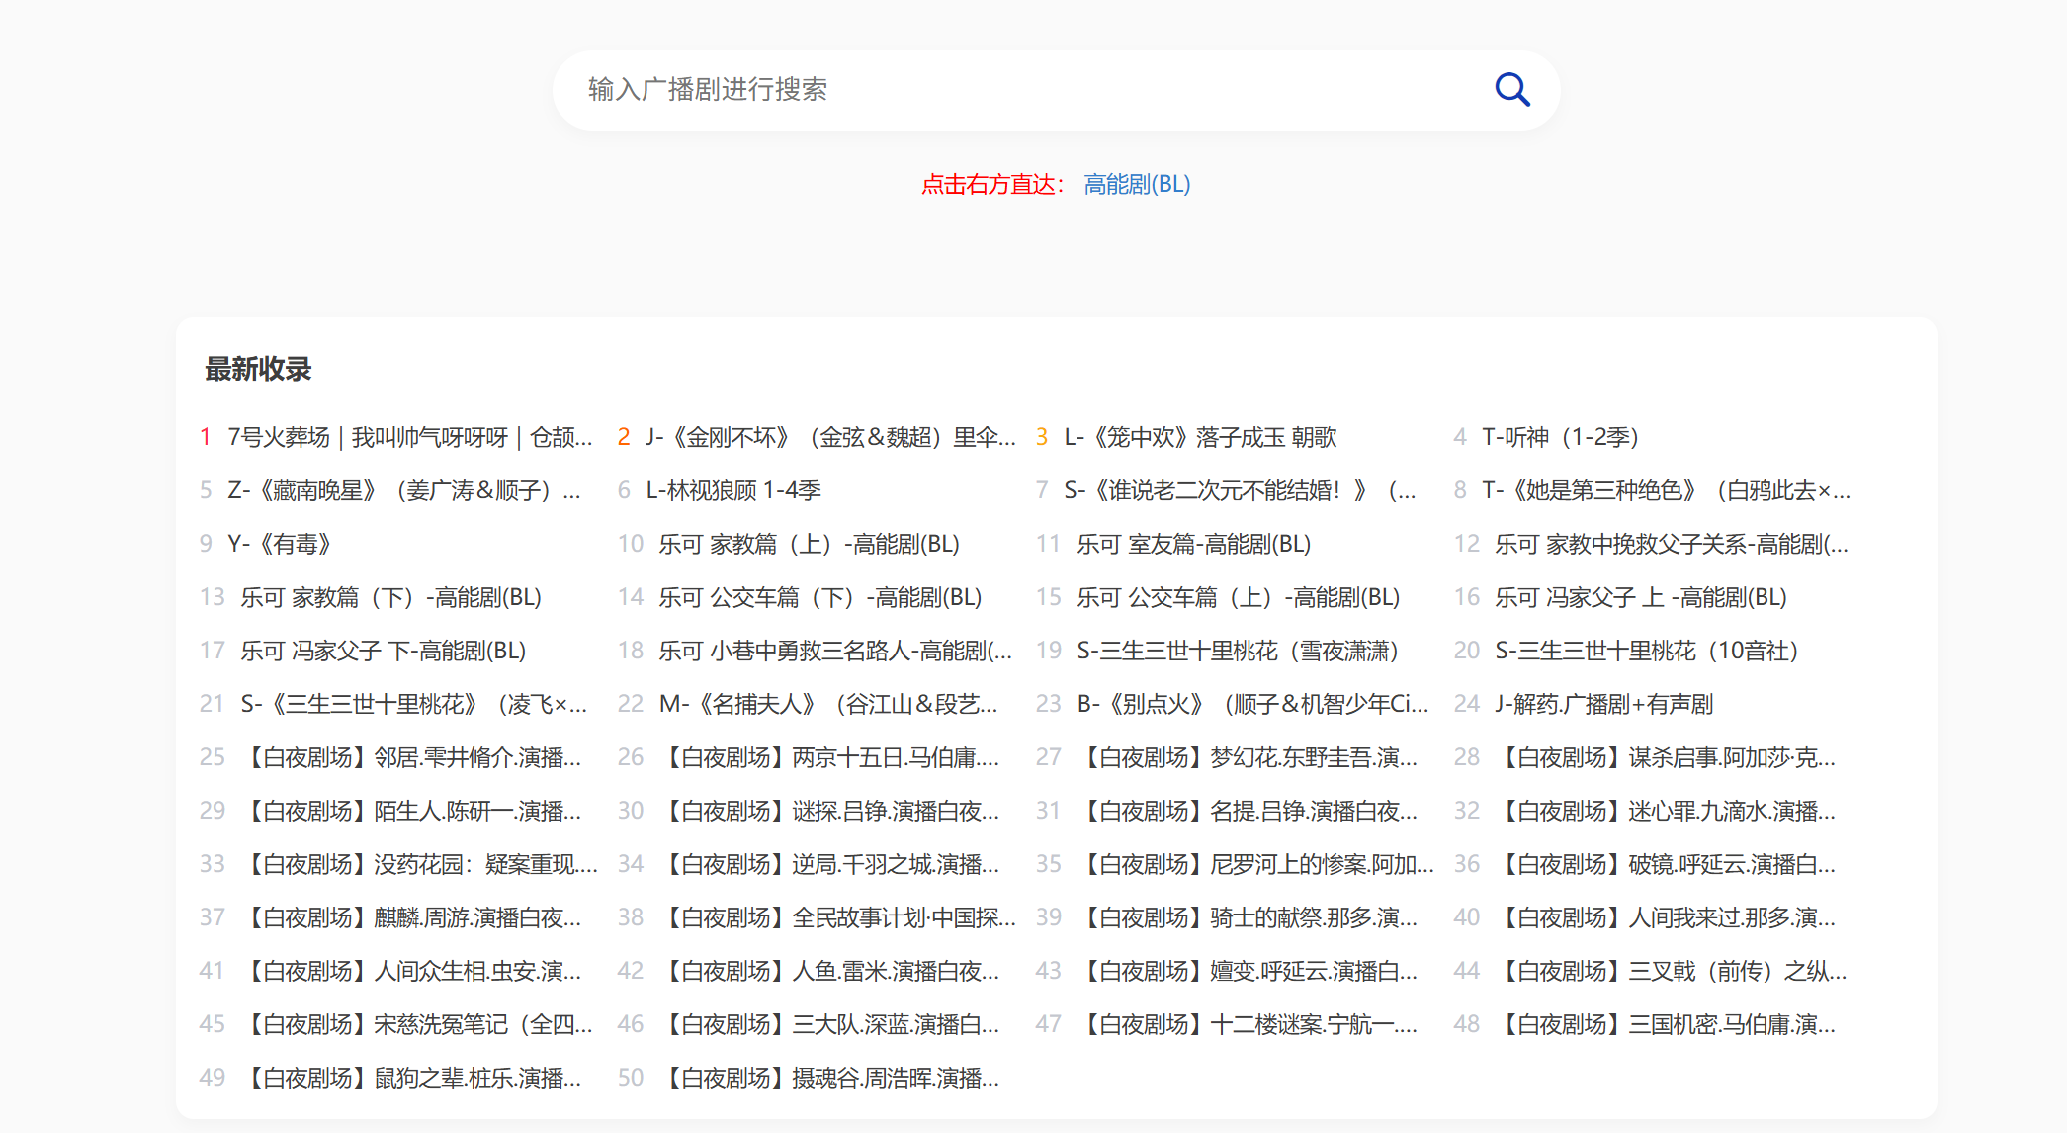This screenshot has width=2067, height=1133.
Task: Open entry 1, 7号火葬场
Action: point(410,437)
